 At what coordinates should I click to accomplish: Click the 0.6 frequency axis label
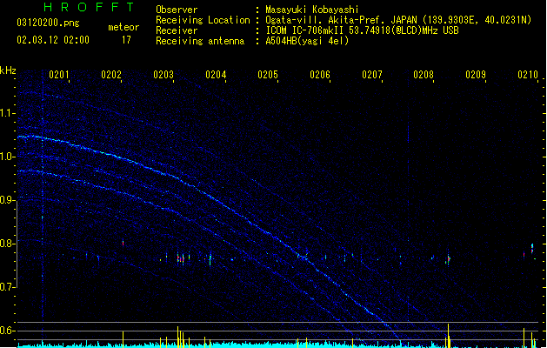7,331
